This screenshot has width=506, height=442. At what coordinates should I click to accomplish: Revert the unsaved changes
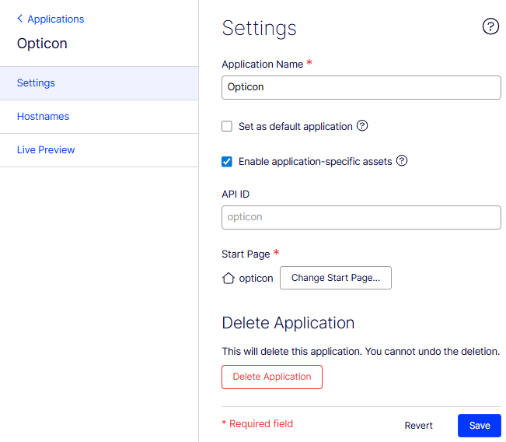tap(419, 426)
